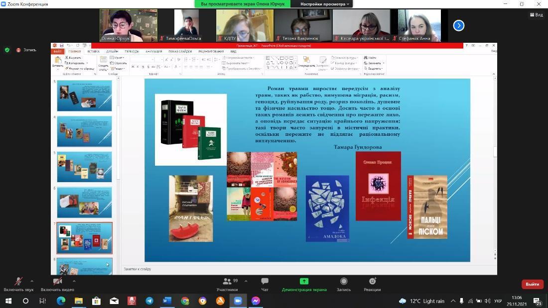Expand audio options arrow beside microphone
This screenshot has height=308, width=548.
click(x=32, y=281)
